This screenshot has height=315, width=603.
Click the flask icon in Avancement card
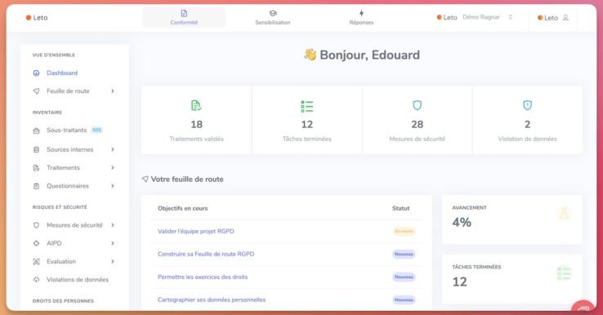click(564, 213)
